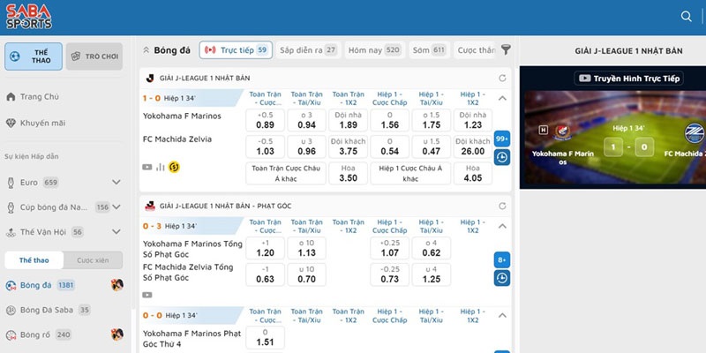Open 99+ more markets button

click(502, 139)
